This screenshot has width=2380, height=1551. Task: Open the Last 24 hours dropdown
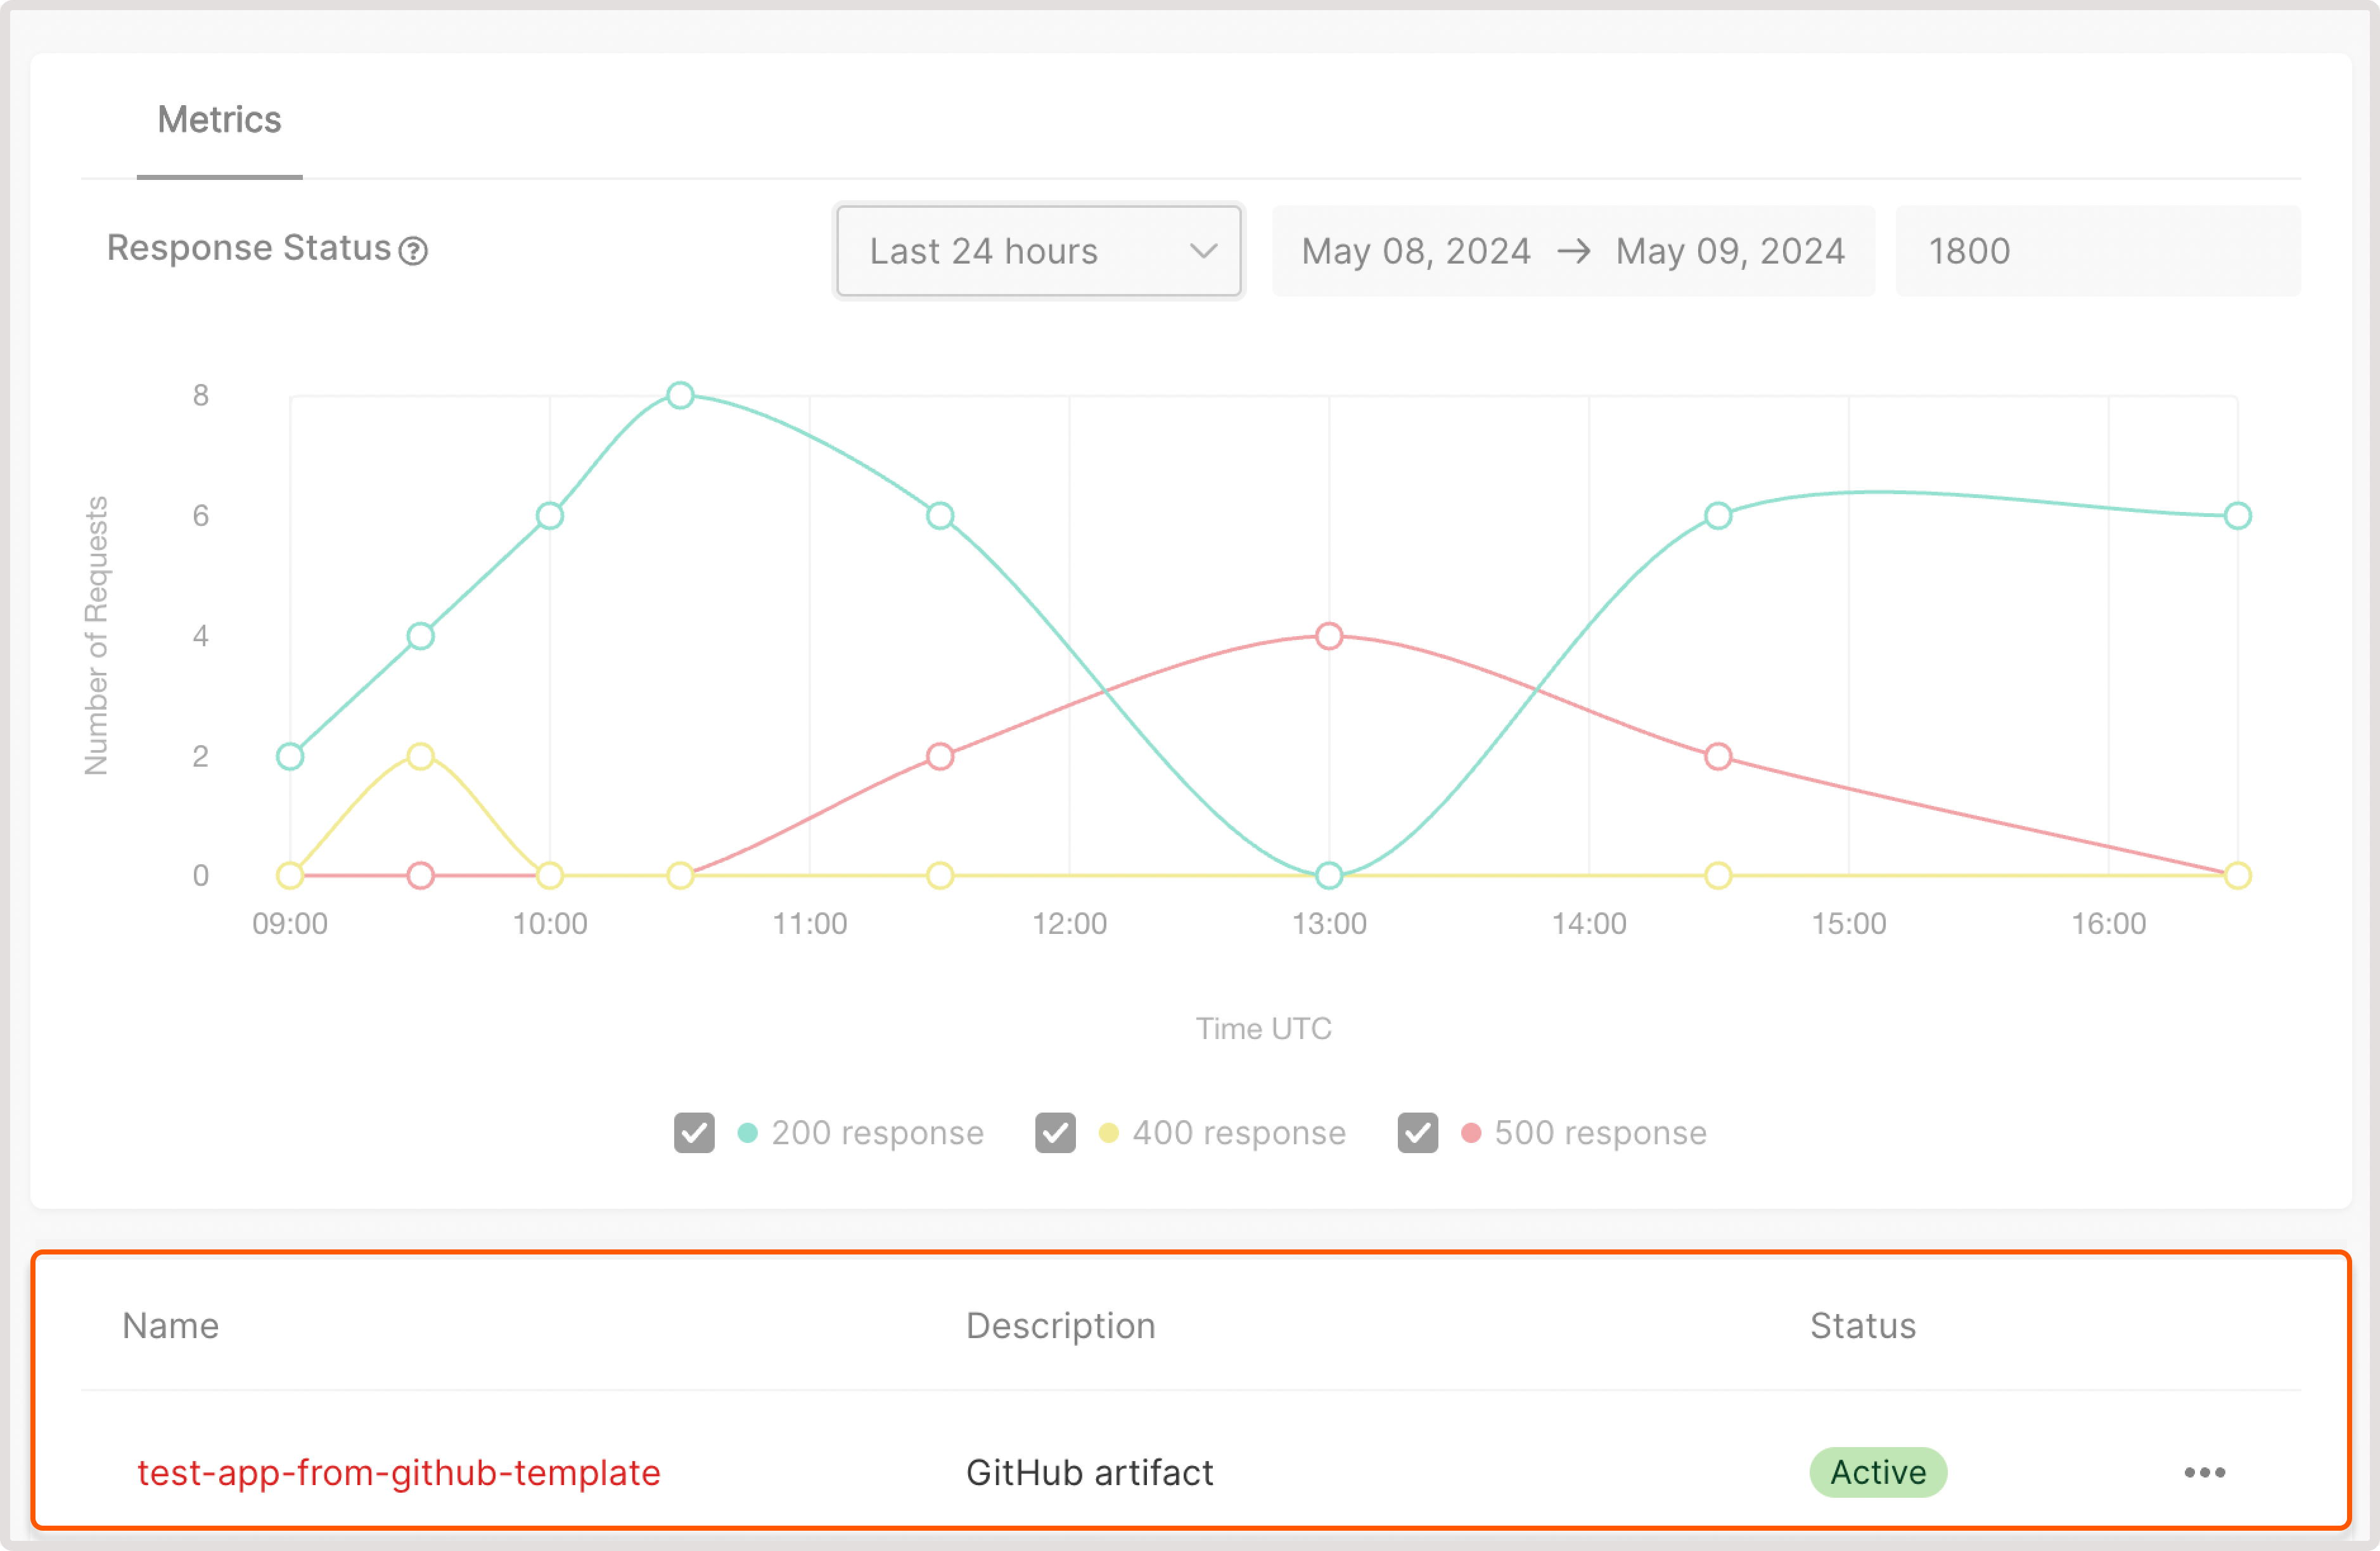(x=1038, y=251)
